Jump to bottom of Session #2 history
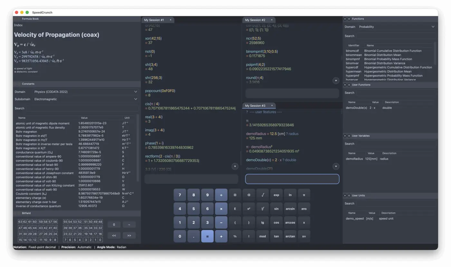 [336, 81]
